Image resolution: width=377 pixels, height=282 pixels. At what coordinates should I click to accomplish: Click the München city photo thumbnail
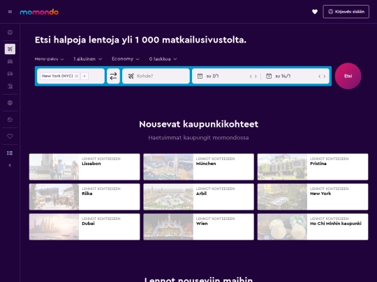168,167
